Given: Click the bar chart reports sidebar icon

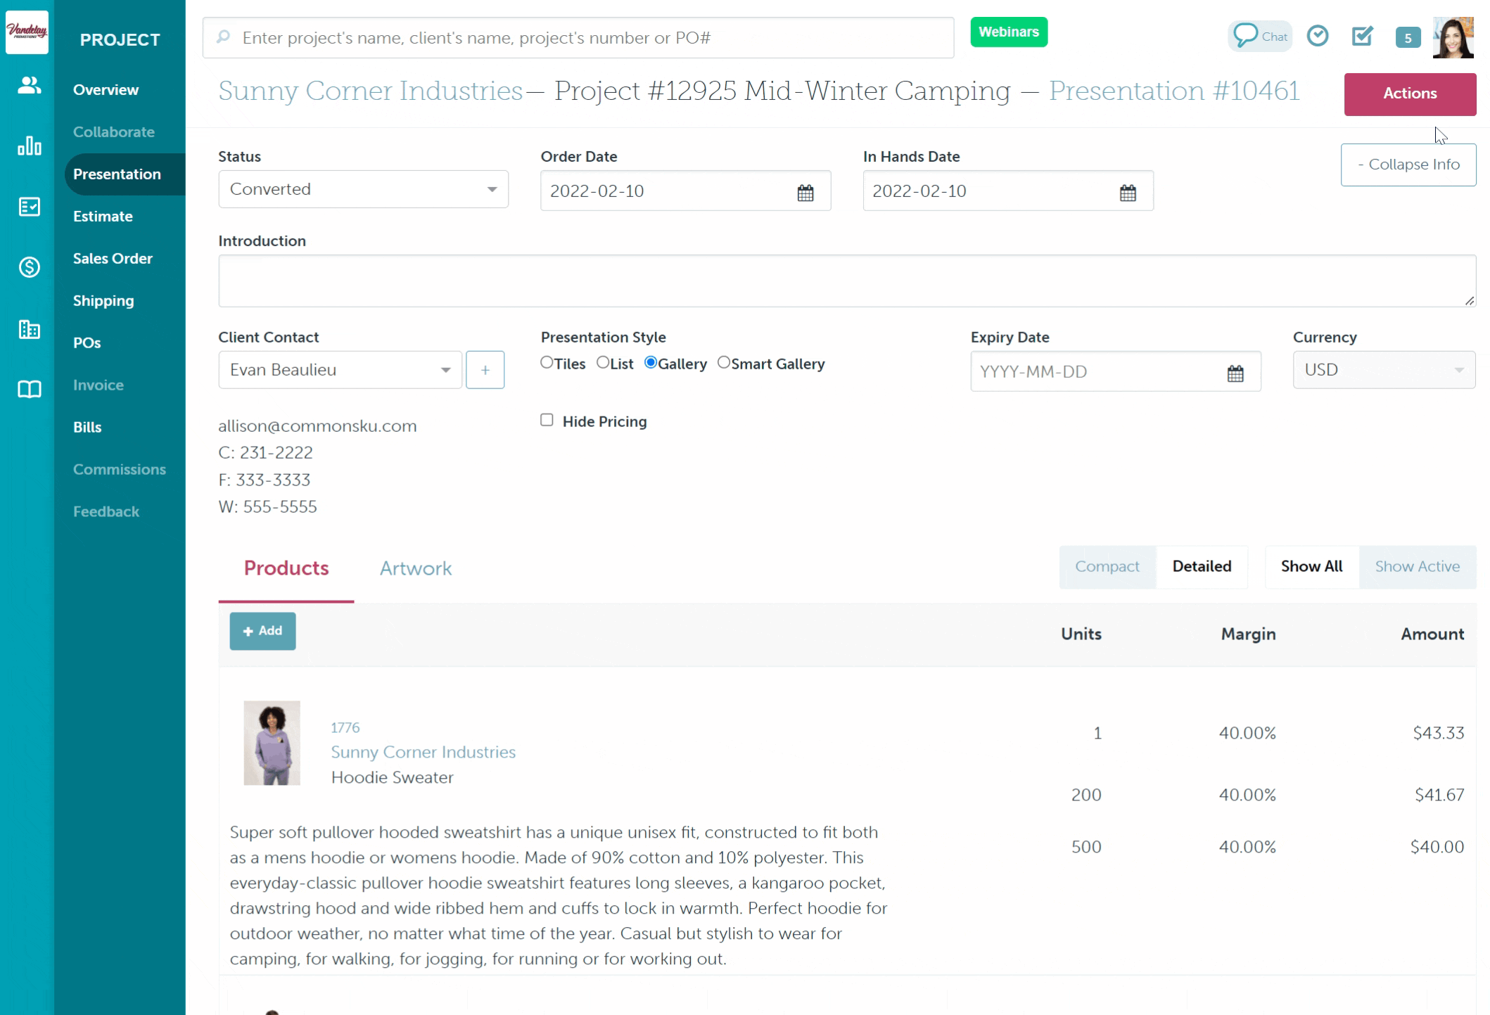Looking at the screenshot, I should (29, 146).
